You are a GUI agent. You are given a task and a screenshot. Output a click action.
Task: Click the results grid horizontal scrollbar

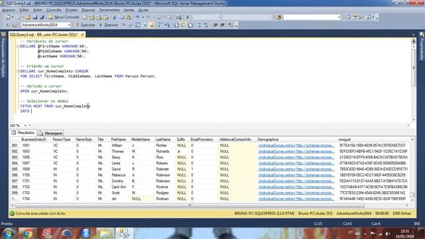[190, 206]
